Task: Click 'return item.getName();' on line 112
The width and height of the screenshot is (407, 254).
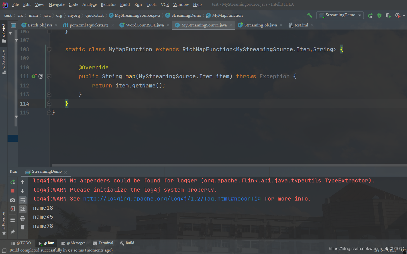Action: (x=129, y=86)
